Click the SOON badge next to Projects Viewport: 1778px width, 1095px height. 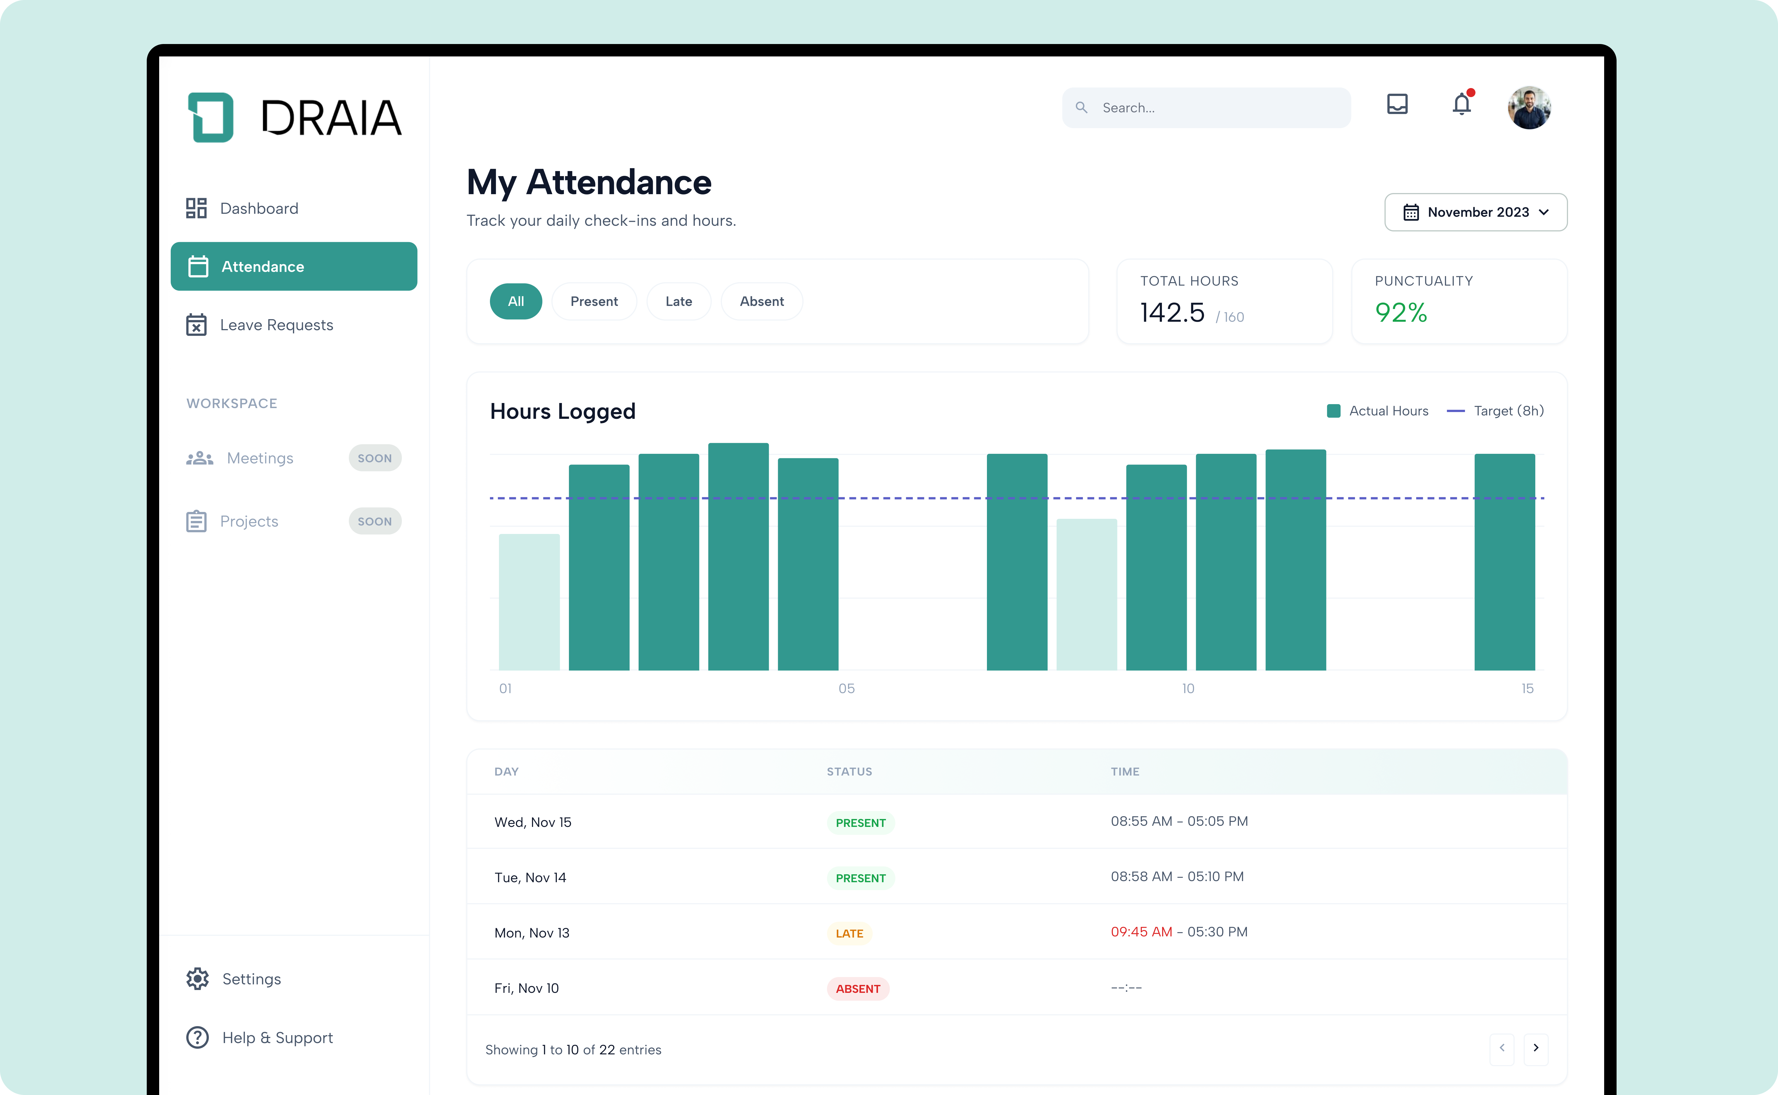[375, 522]
